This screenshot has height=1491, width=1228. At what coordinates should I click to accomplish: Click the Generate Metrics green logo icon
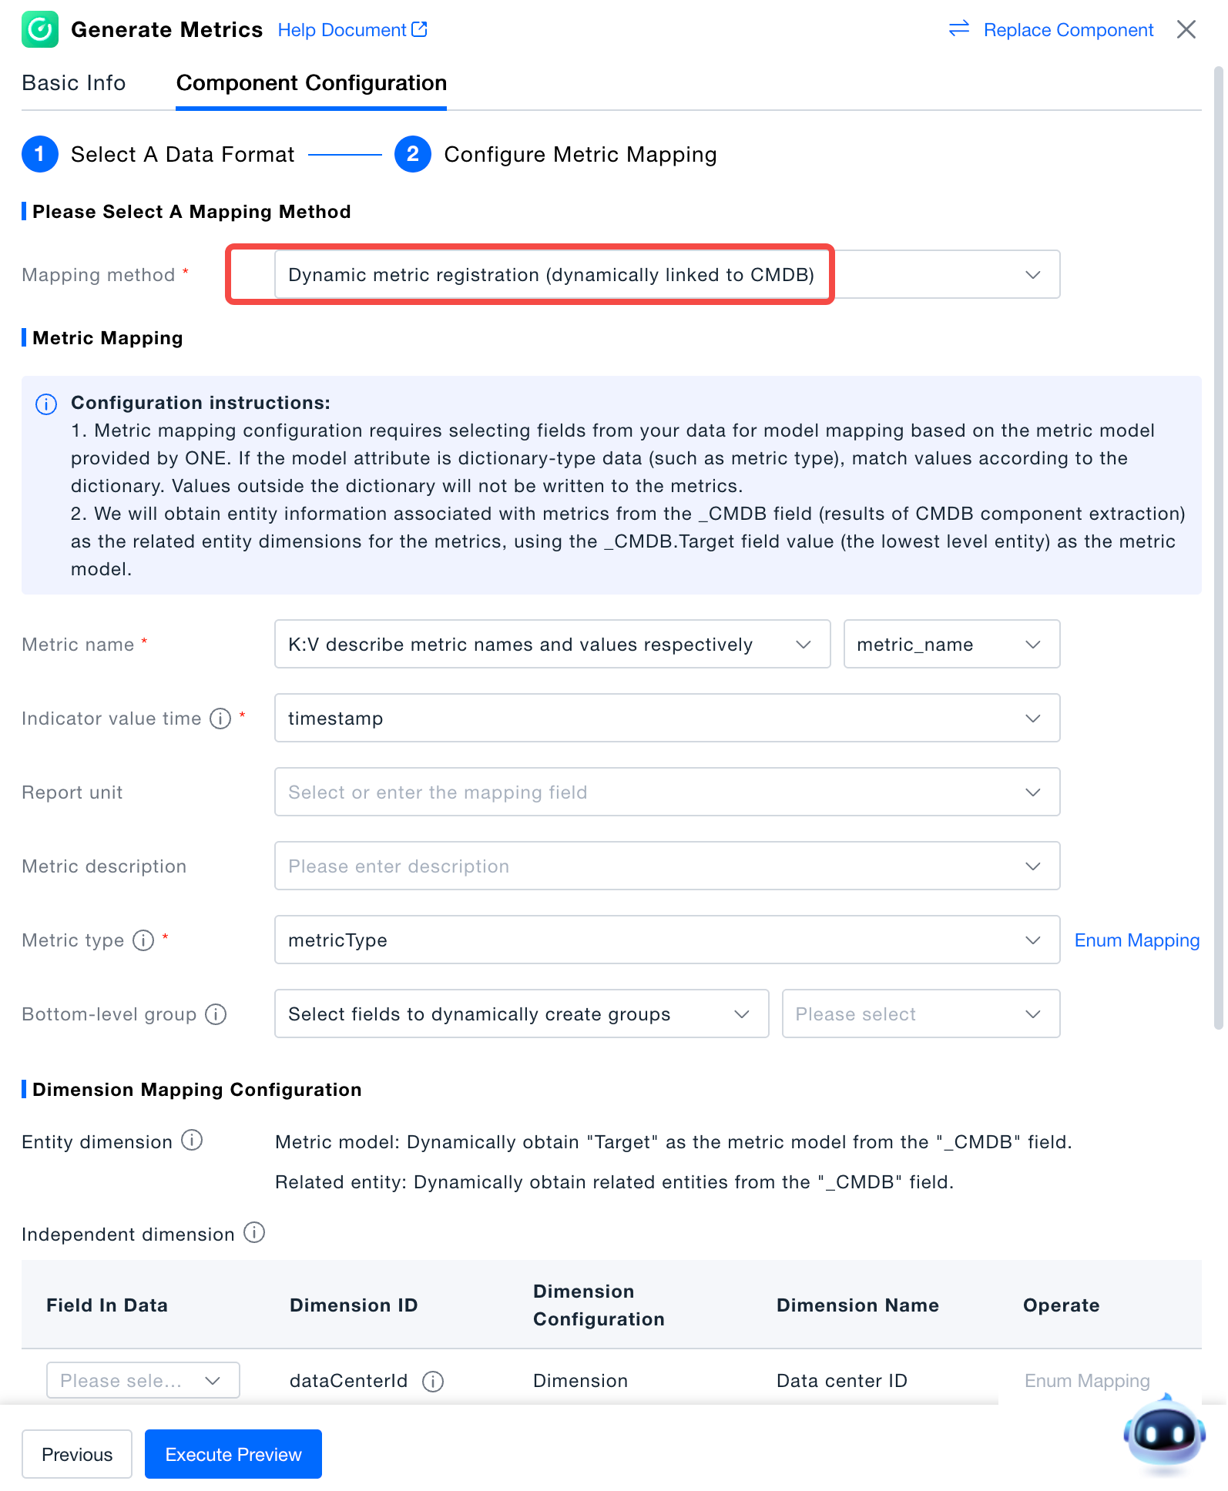pyautogui.click(x=40, y=29)
